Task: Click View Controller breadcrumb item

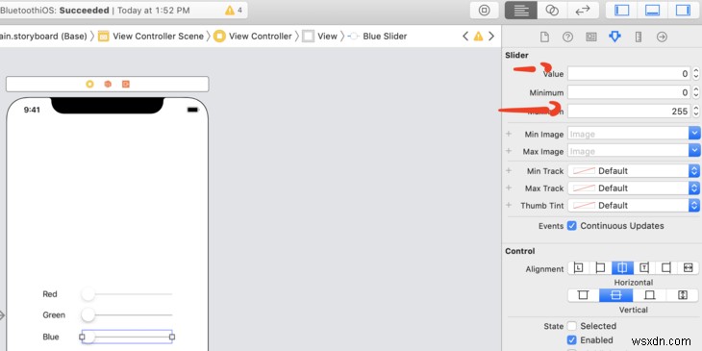Action: tap(253, 37)
